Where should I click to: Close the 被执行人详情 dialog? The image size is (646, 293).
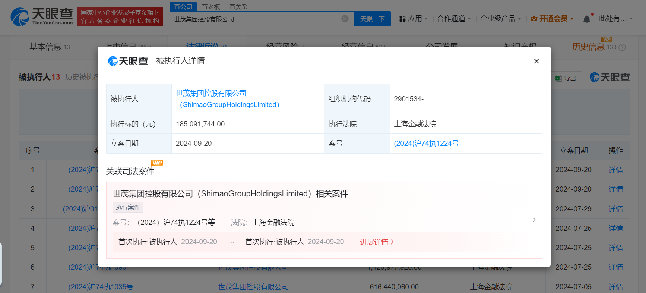coord(536,61)
